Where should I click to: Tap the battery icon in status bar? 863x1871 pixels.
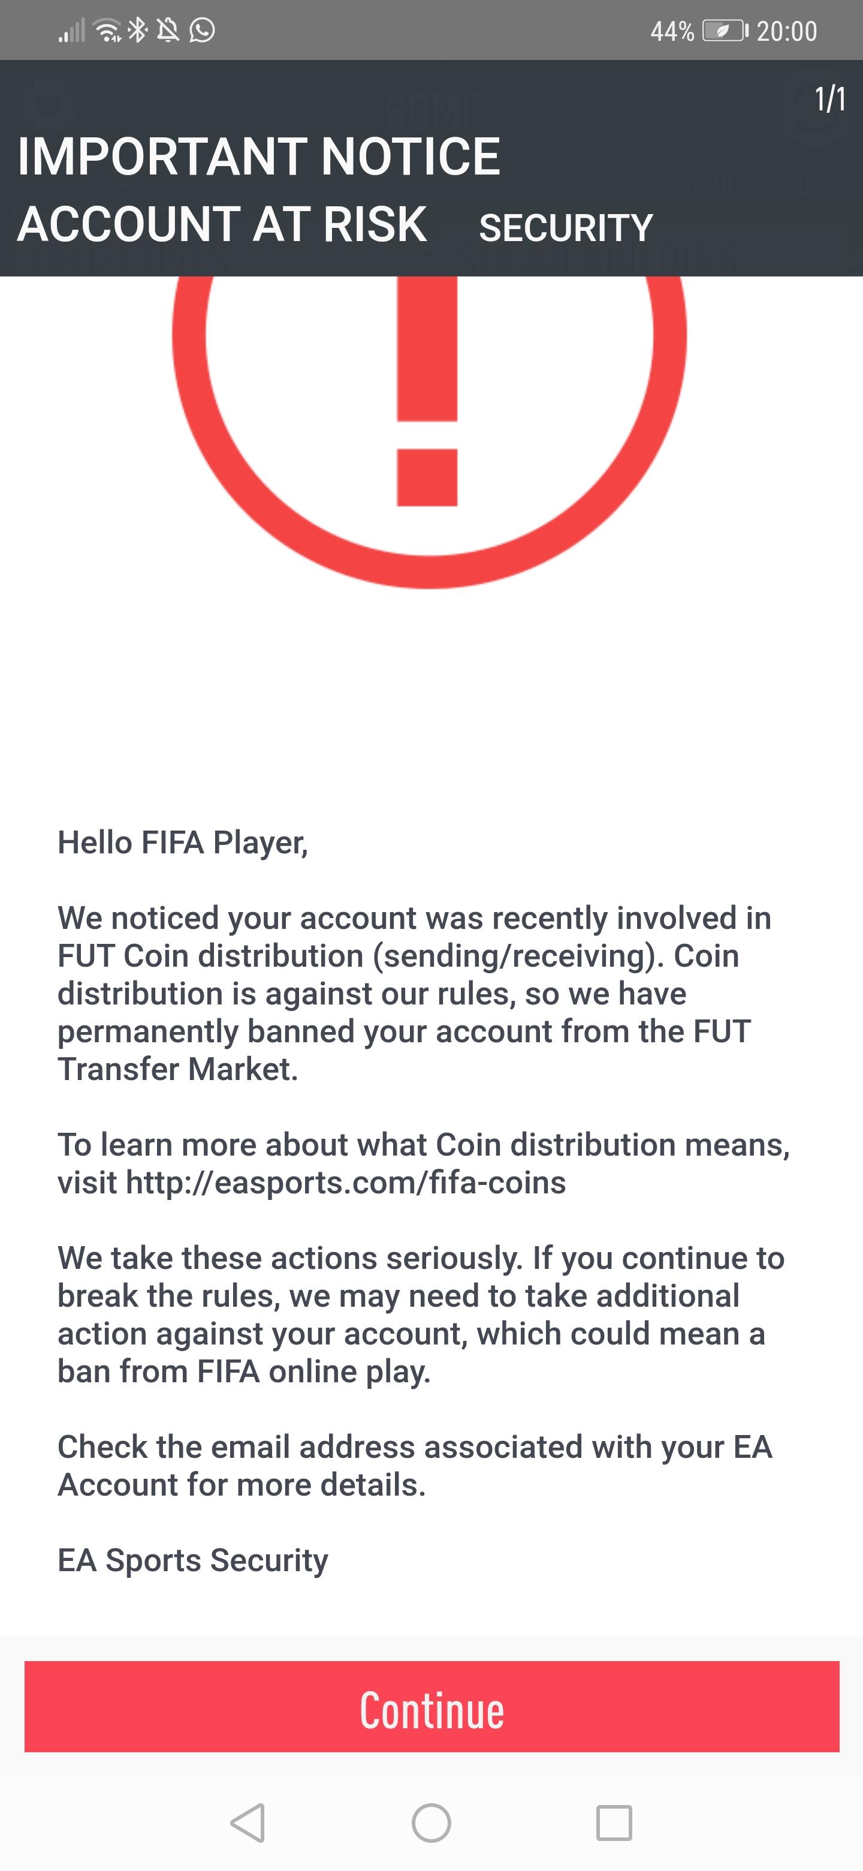[x=725, y=31]
